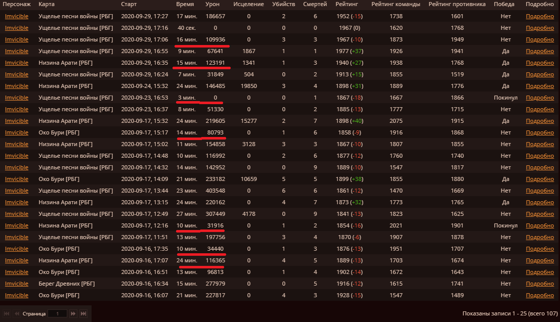This screenshot has height=322, width=560.
Task: Click the previous page arrow
Action: [x=17, y=314]
